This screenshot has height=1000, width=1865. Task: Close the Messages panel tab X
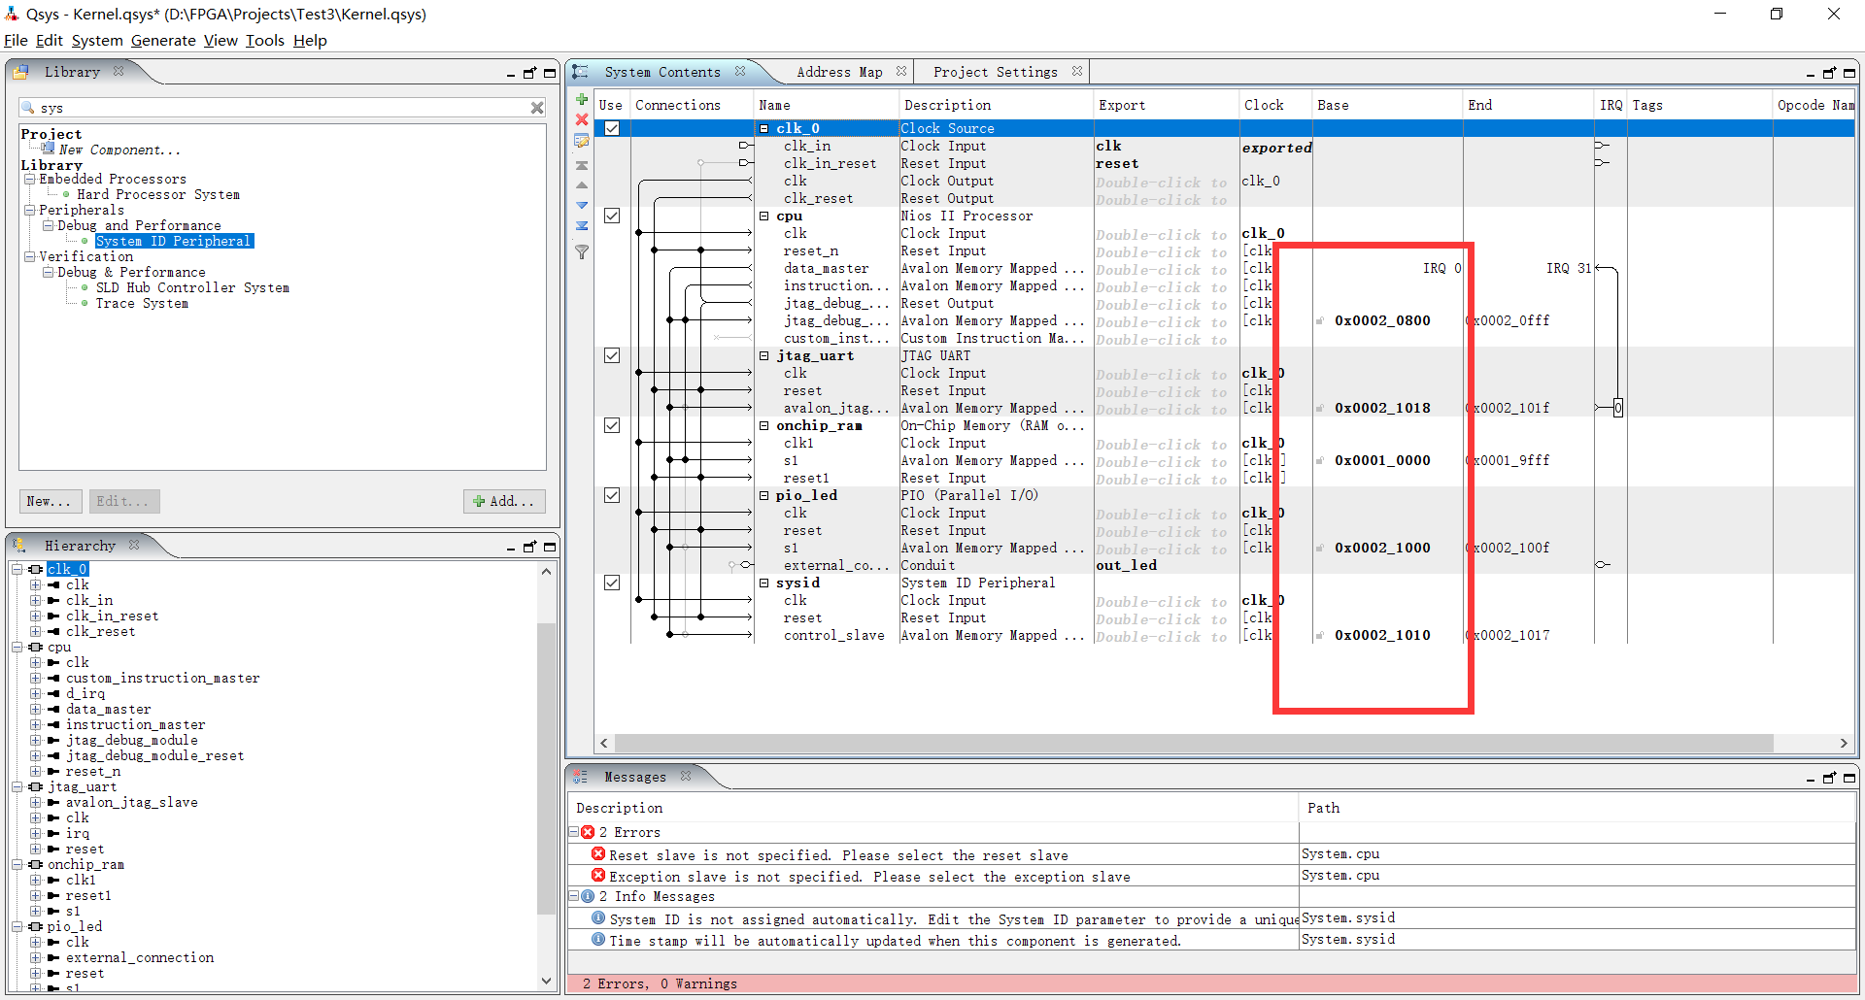click(x=686, y=776)
